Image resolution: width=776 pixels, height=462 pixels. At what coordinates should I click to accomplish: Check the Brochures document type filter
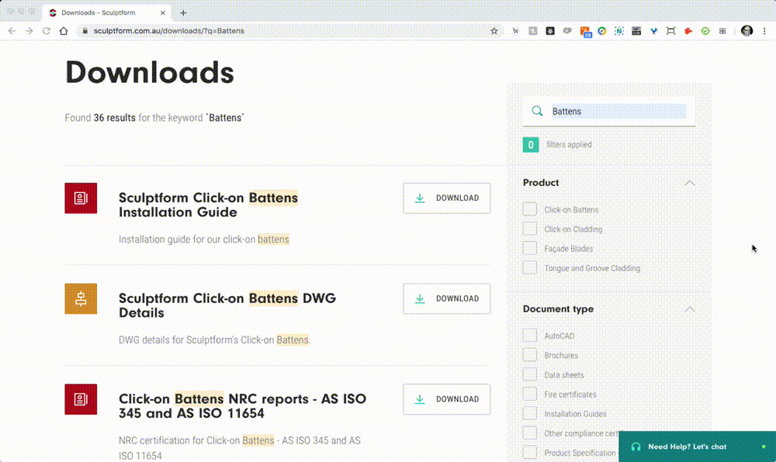[529, 355]
